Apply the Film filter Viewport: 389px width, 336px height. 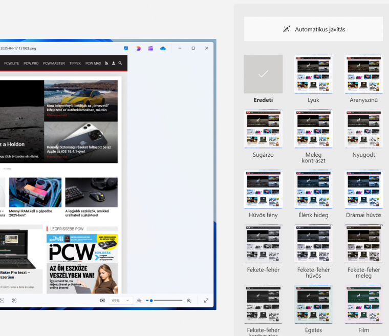[363, 304]
